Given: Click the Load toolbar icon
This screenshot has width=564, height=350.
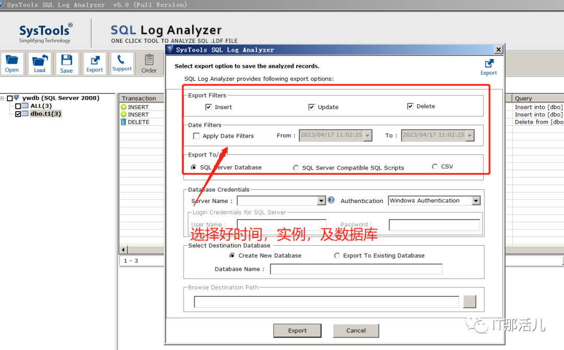Looking at the screenshot, I should pyautogui.click(x=40, y=64).
